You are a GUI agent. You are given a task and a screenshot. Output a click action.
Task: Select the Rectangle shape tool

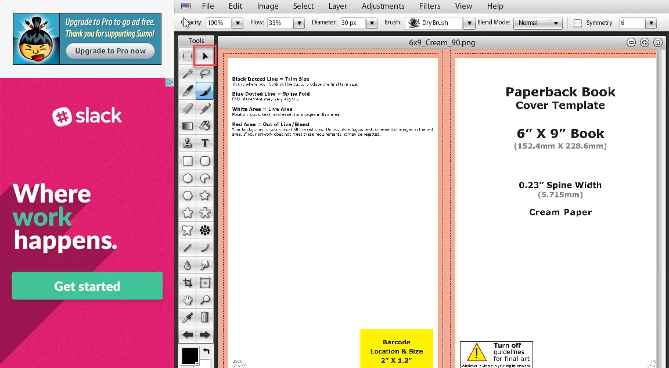pyautogui.click(x=188, y=161)
